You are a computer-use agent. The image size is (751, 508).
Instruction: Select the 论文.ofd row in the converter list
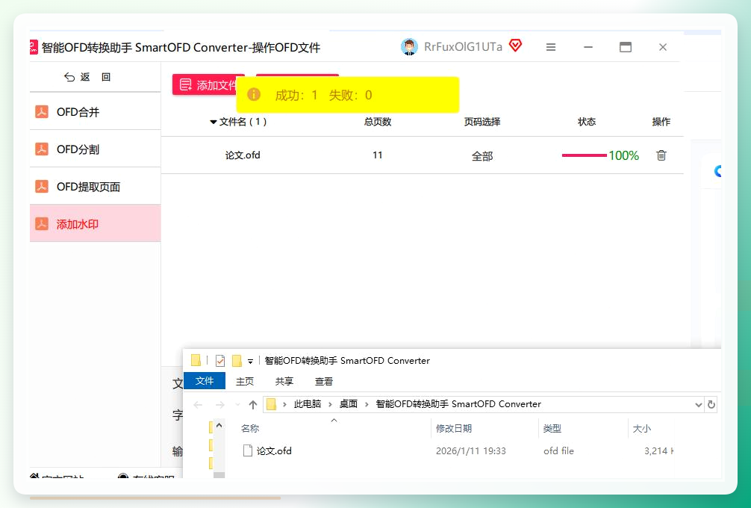point(422,155)
